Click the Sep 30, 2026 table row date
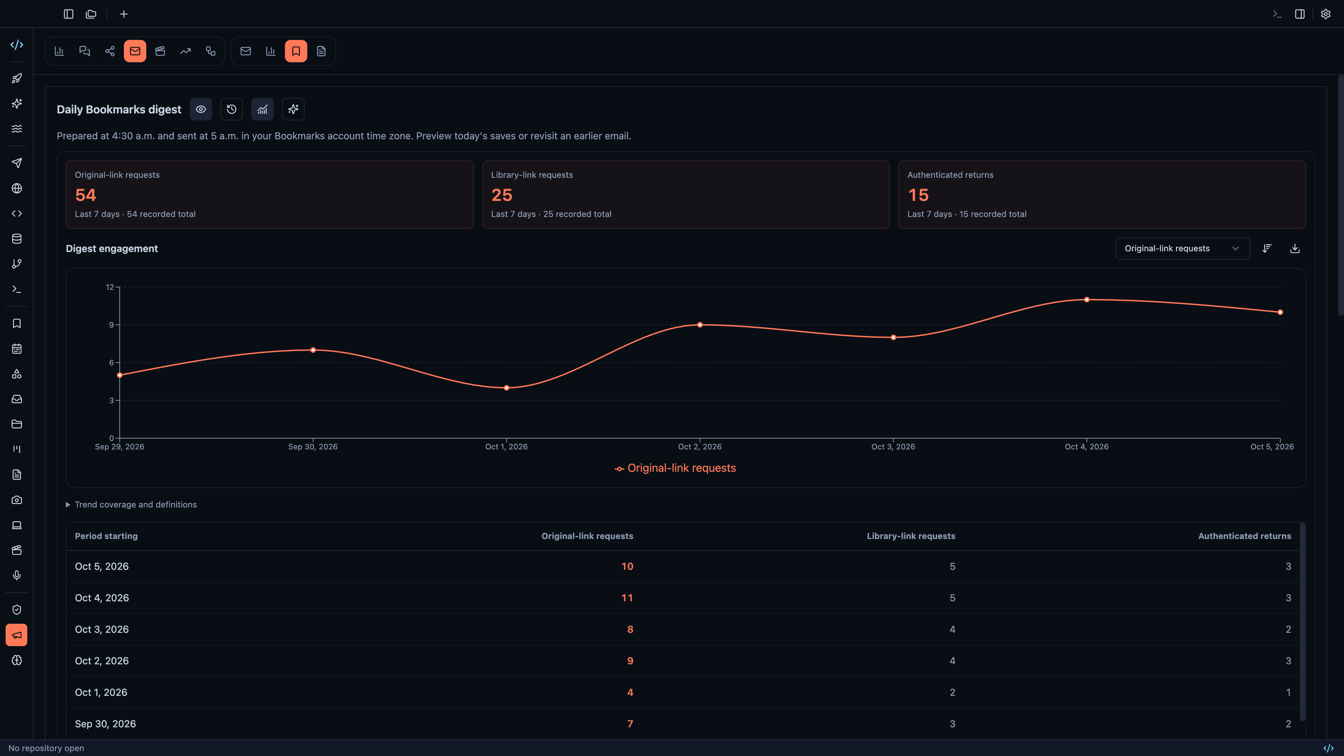 point(105,724)
